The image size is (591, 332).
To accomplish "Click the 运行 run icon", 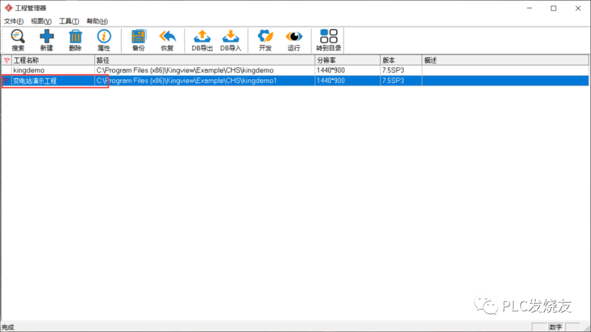I will tap(294, 39).
